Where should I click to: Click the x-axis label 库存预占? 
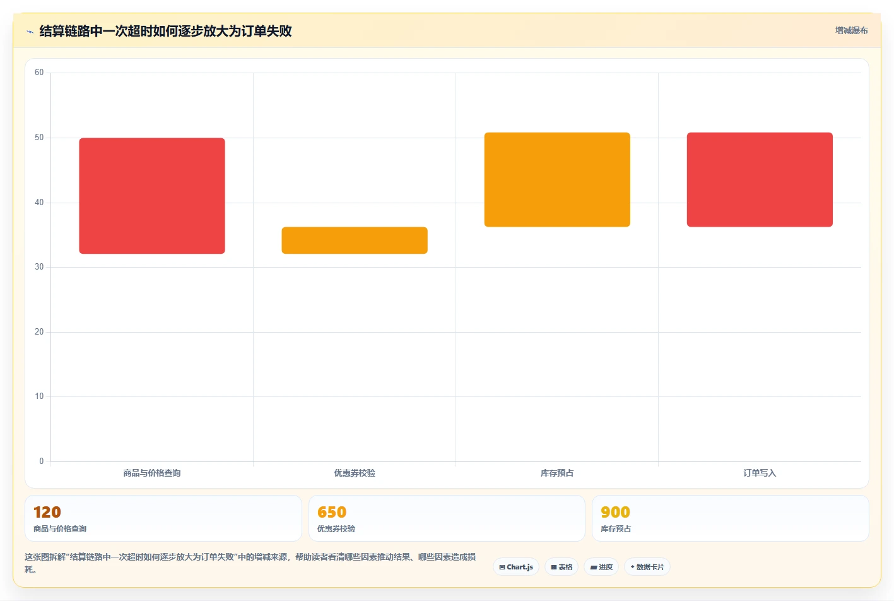tap(557, 473)
